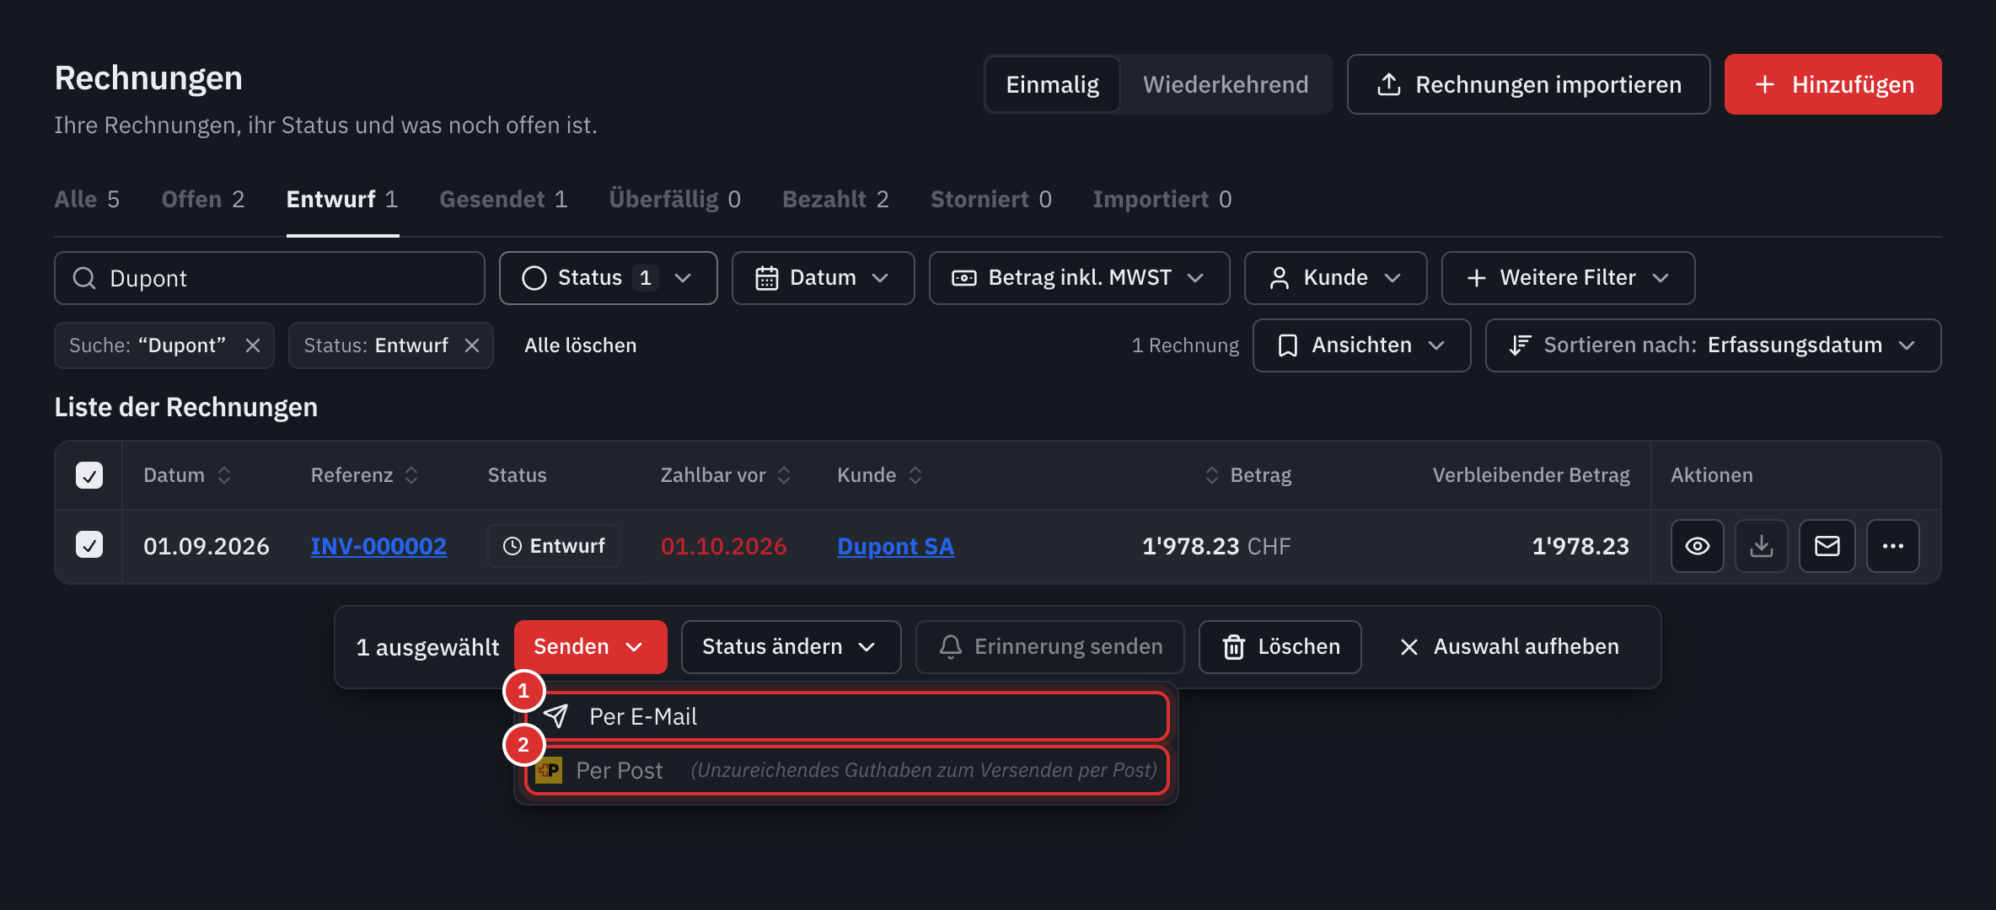This screenshot has width=1996, height=910.
Task: Switch invoice type to Wiederkehrend
Action: point(1226,84)
